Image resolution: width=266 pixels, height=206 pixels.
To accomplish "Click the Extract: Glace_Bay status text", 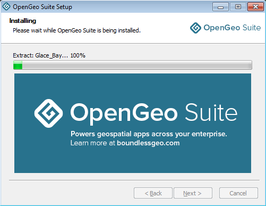I will pos(49,55).
